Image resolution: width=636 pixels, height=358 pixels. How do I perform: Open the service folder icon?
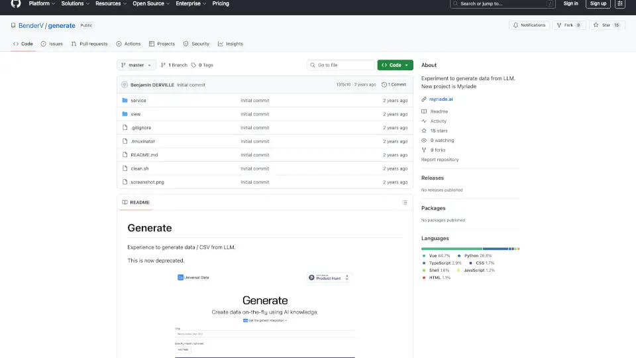coord(125,100)
